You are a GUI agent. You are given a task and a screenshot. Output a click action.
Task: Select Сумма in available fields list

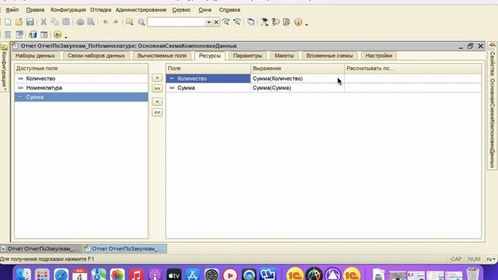[81, 97]
